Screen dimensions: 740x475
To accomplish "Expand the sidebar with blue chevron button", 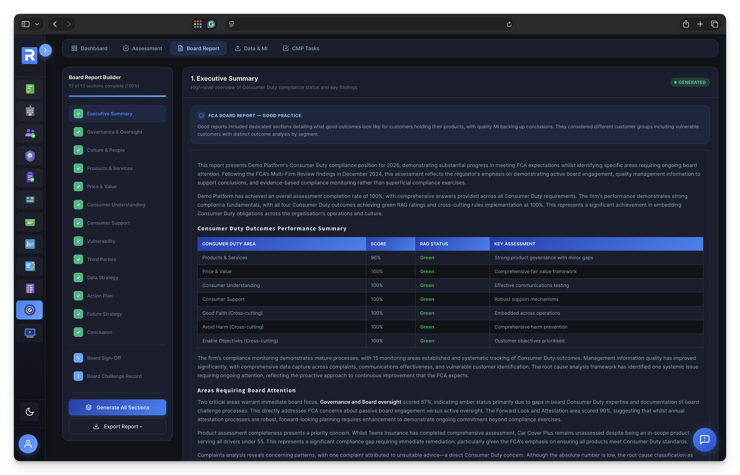I will 45,50.
